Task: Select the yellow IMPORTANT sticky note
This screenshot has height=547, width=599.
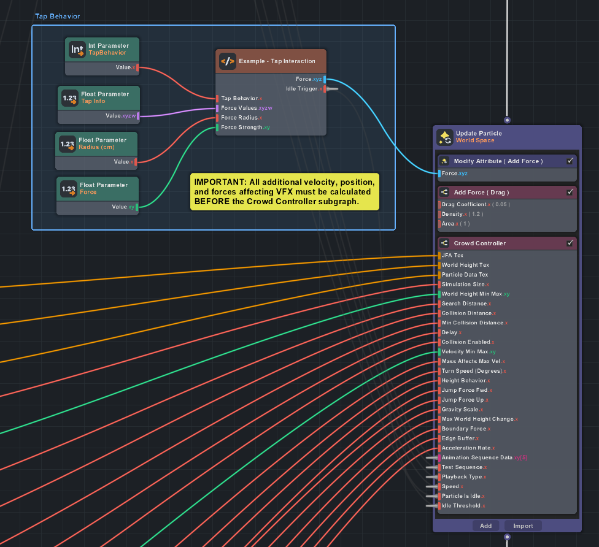Action: click(284, 192)
